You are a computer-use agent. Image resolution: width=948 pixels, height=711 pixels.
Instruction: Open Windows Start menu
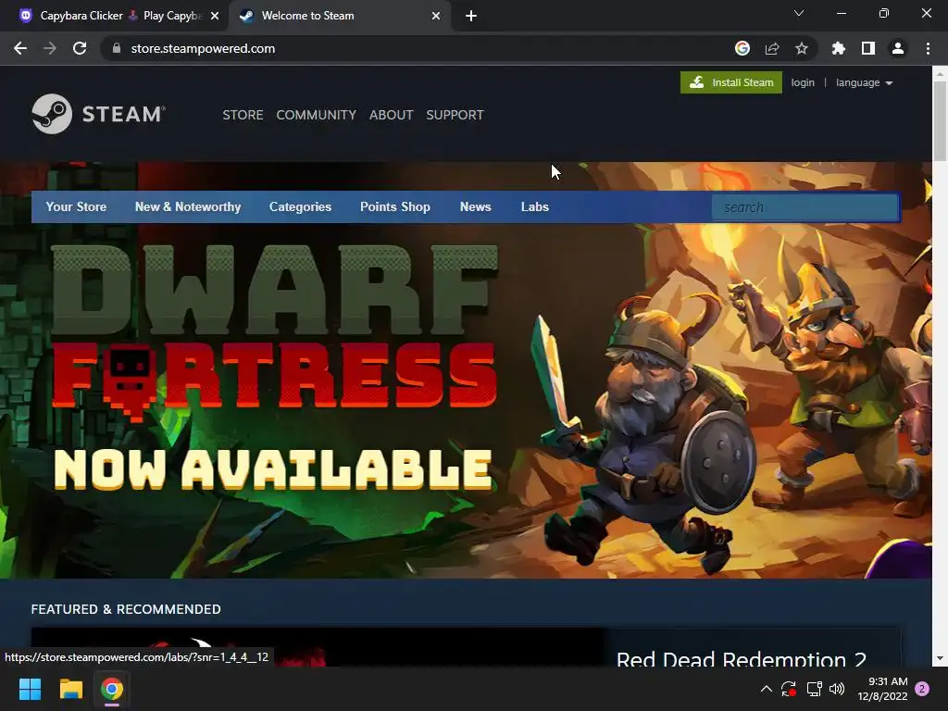point(30,689)
